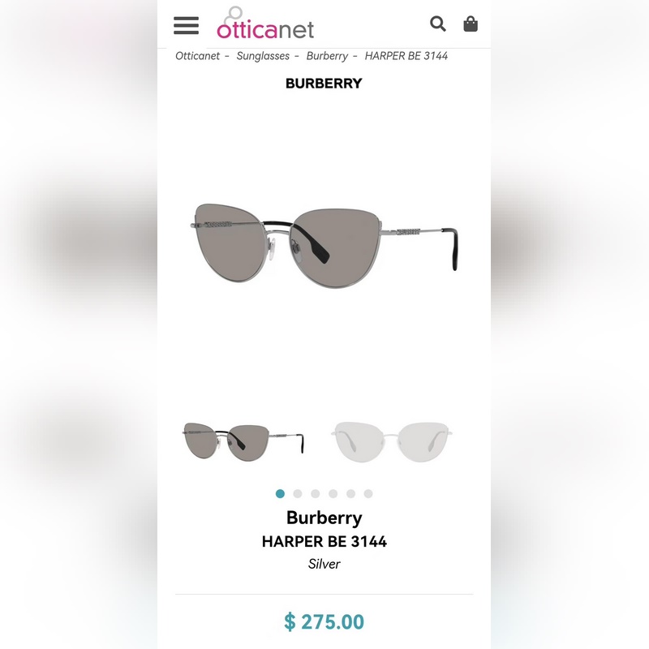Click the BURBERRY brand heading

pos(324,84)
